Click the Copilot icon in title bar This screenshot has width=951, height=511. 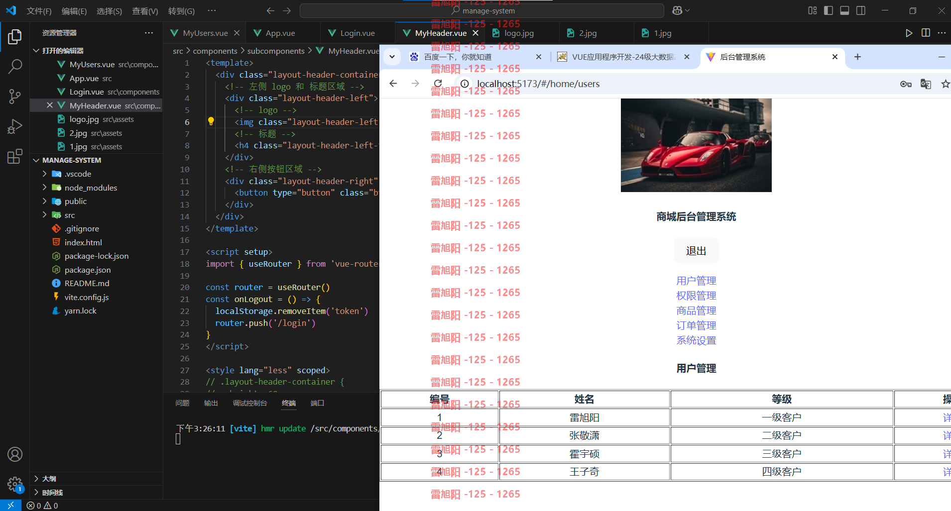tap(678, 10)
